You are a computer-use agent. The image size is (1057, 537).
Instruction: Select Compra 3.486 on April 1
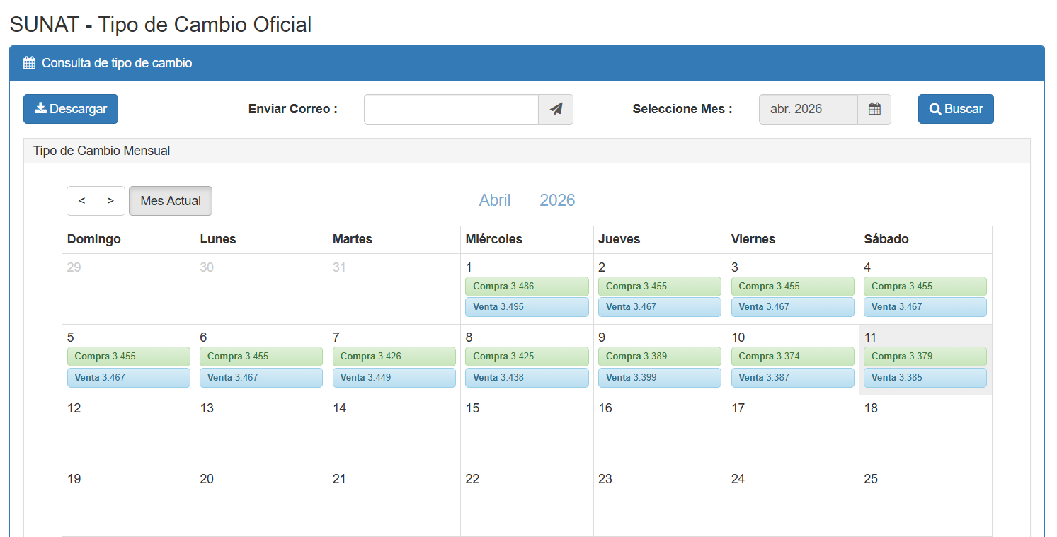point(527,287)
